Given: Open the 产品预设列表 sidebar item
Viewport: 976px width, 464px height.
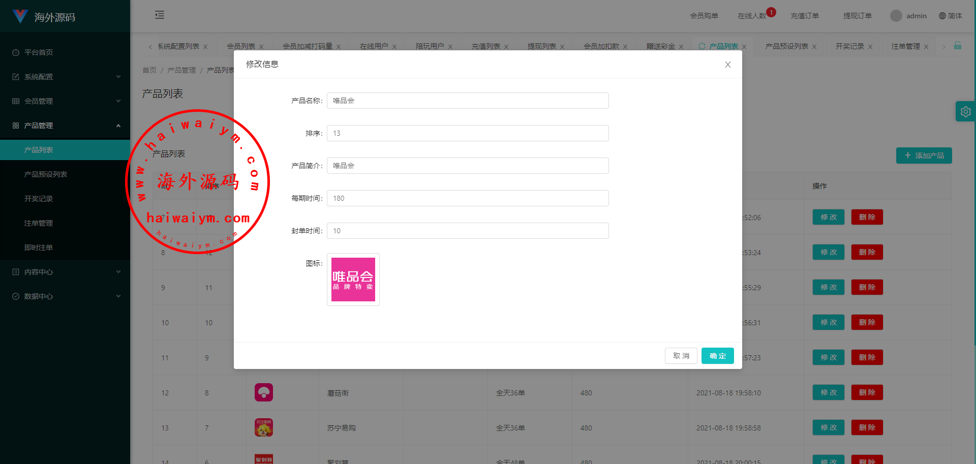Looking at the screenshot, I should click(x=46, y=174).
